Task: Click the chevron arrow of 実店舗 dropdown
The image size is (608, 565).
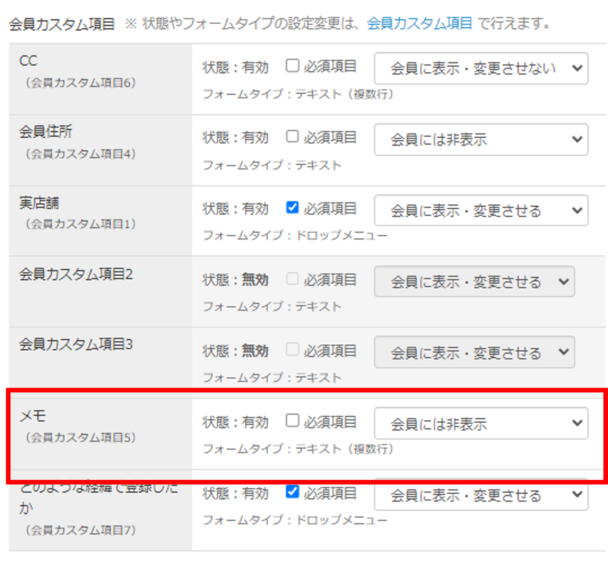Action: click(577, 210)
